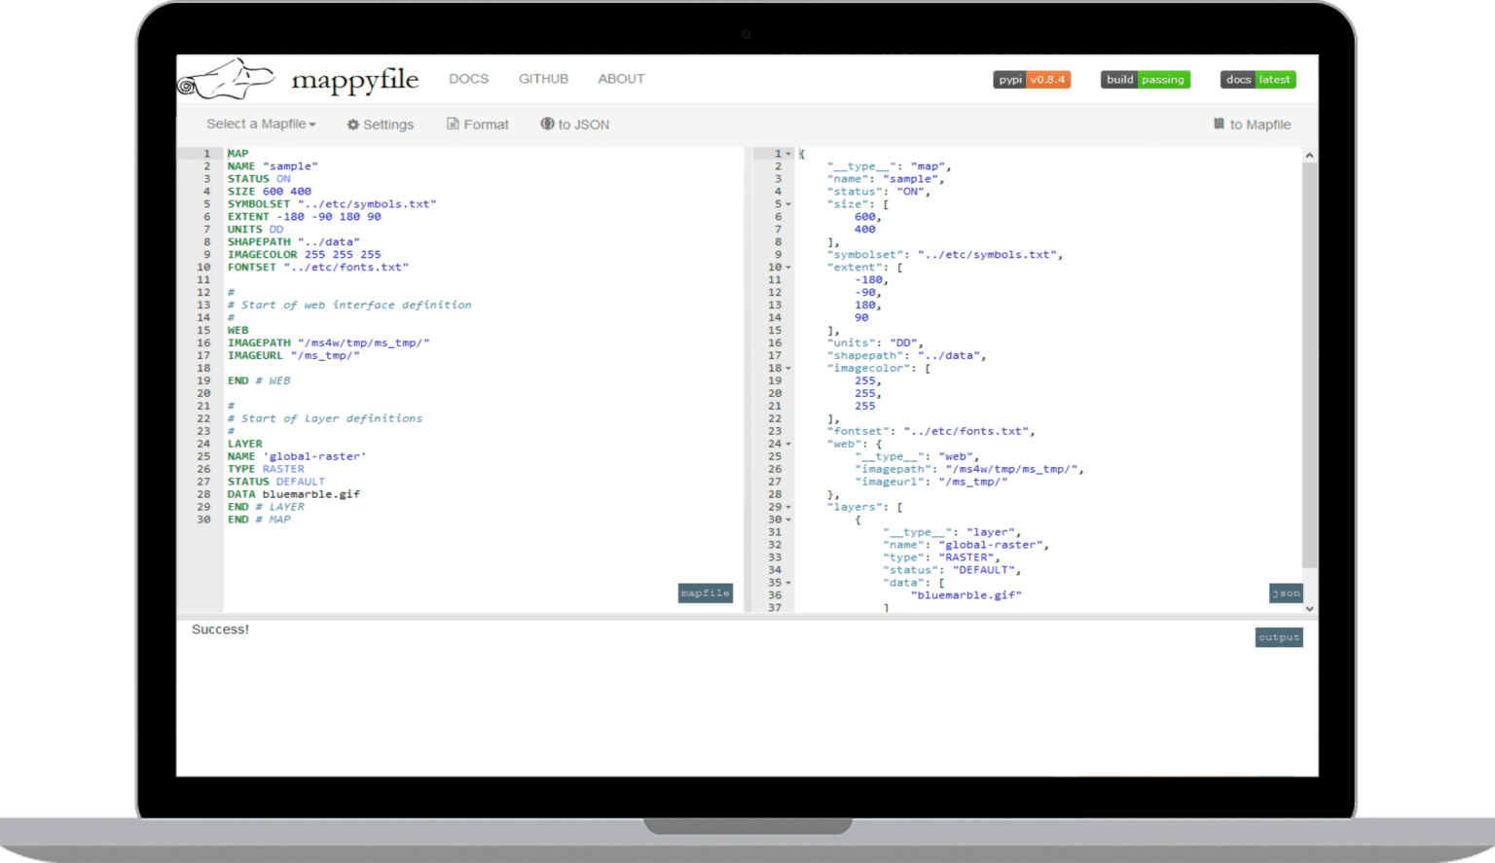
Task: Click "__type__": "map" in the JSON editor
Action: tap(890, 166)
